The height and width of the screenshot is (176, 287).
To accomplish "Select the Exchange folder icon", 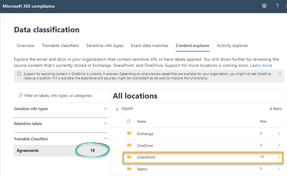I will 129,134.
